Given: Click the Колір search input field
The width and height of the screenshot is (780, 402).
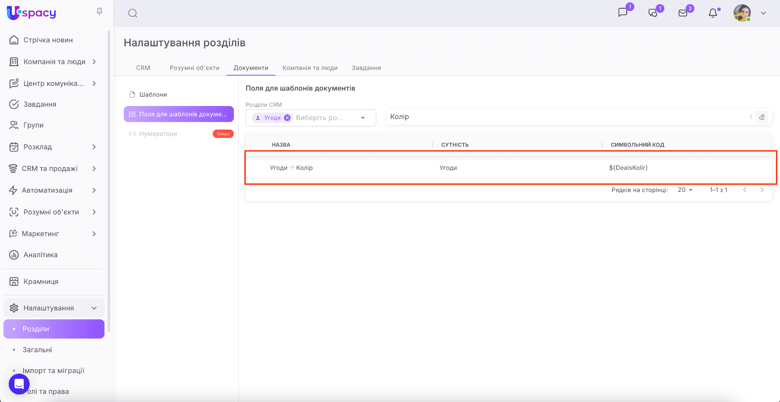Looking at the screenshot, I should [x=567, y=117].
